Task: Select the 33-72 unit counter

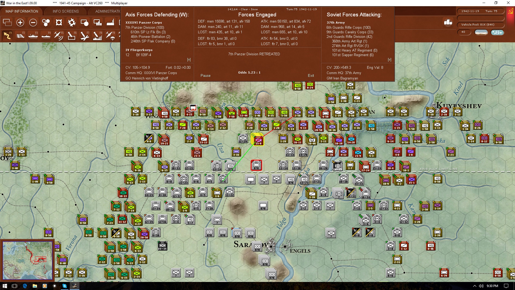Action: click(359, 180)
